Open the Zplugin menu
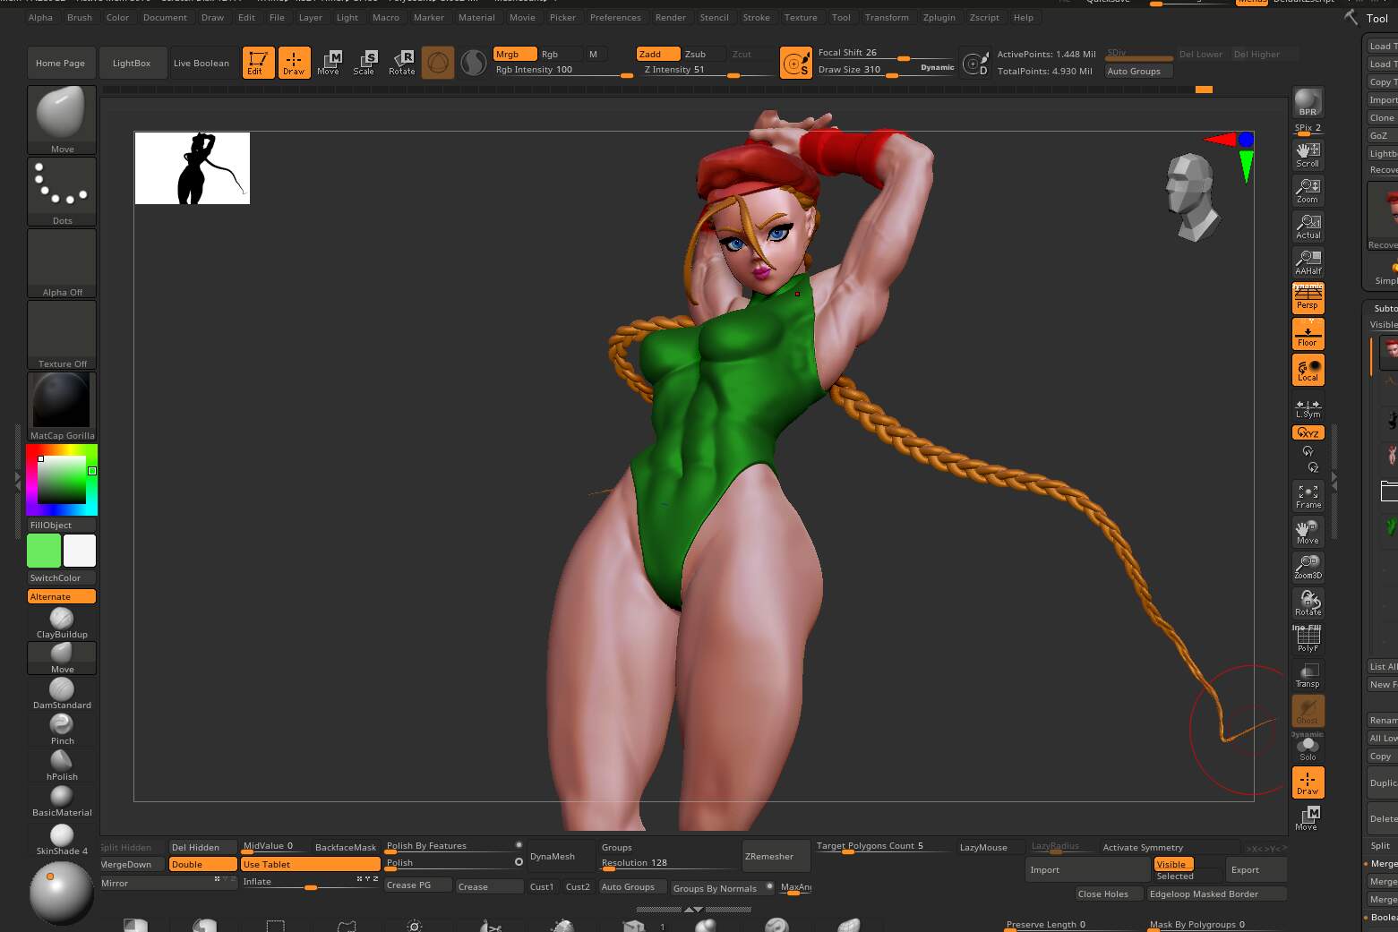Screen dimensions: 1398x932 (939, 17)
